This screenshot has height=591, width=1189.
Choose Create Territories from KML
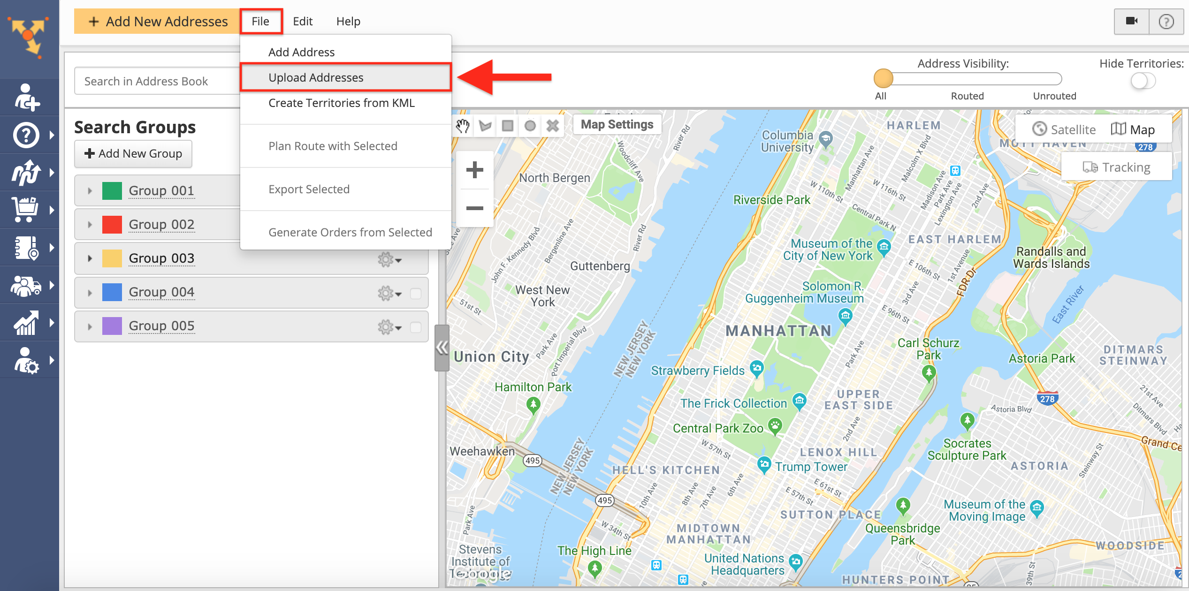(346, 103)
